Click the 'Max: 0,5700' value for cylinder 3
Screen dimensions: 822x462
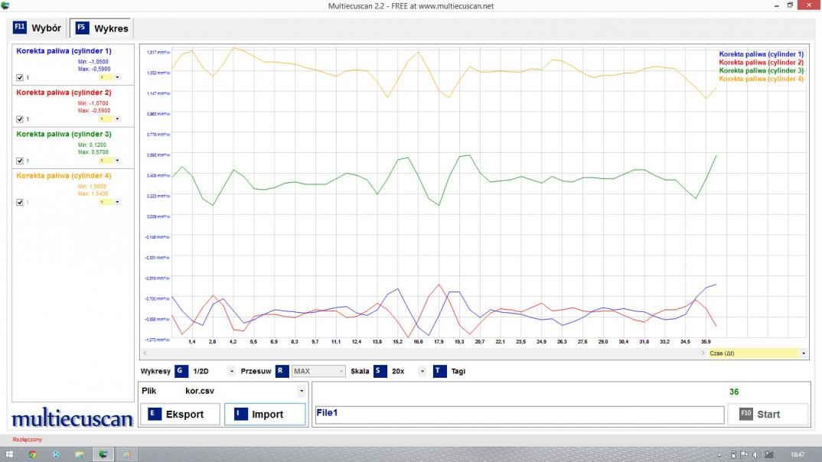pyautogui.click(x=93, y=152)
